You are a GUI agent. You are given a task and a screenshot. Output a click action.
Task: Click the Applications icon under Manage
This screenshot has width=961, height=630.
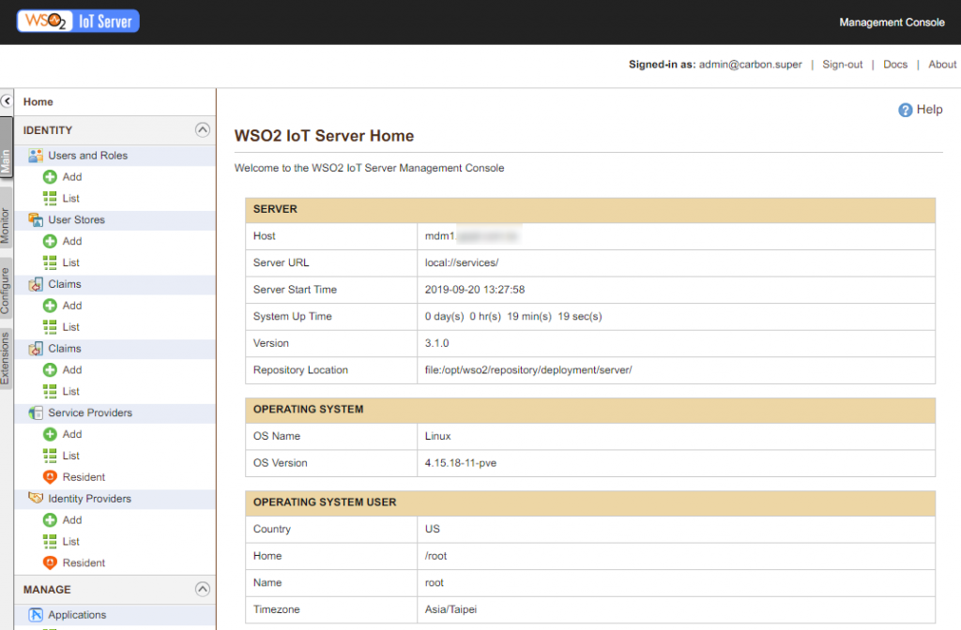pos(36,615)
